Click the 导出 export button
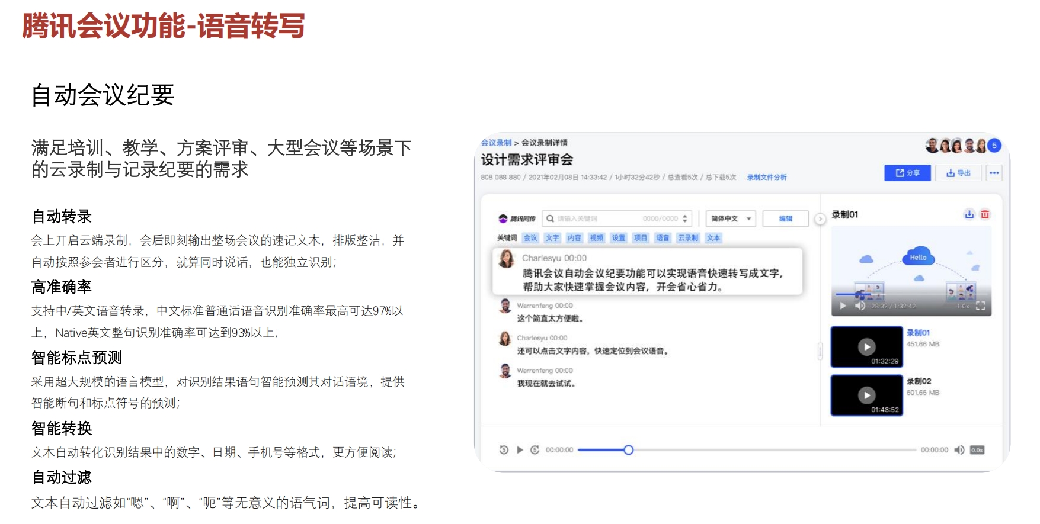Screen dimensions: 1040x524 [x=958, y=173]
